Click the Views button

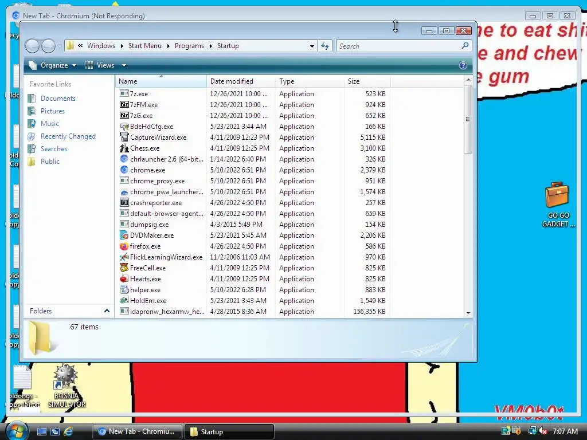[100, 65]
